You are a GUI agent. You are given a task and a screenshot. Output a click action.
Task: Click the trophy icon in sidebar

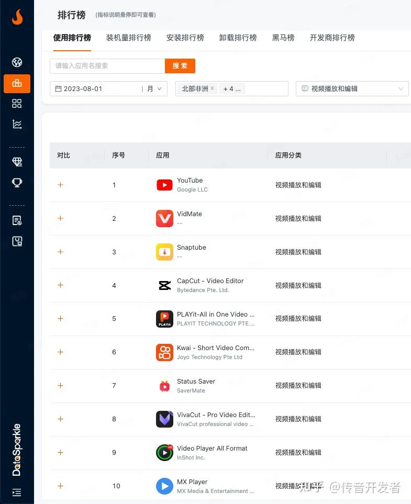[x=17, y=183]
